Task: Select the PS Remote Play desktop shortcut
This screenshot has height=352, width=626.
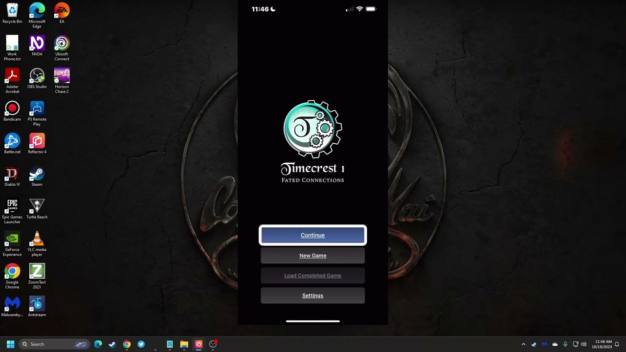Action: [37, 113]
